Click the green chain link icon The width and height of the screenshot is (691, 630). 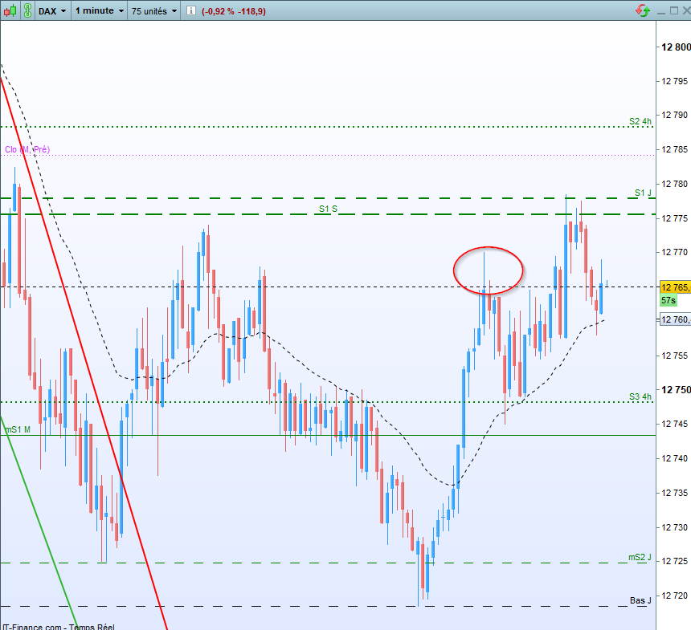coord(27,10)
